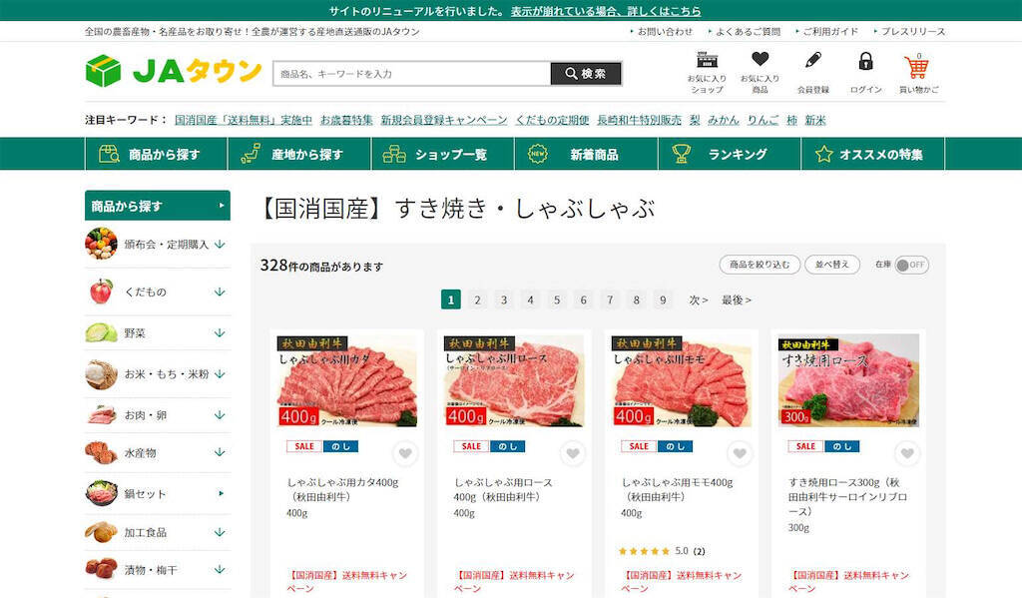The width and height of the screenshot is (1022, 598).
Task: Expand the お肉・卵 category arrow
Action: (x=220, y=414)
